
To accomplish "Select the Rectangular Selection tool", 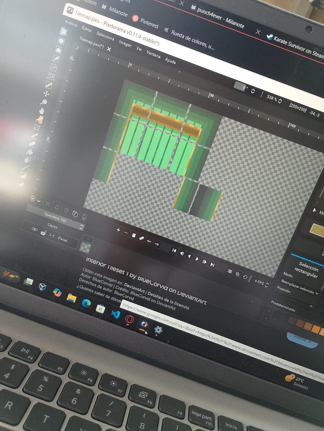I will click(64, 31).
